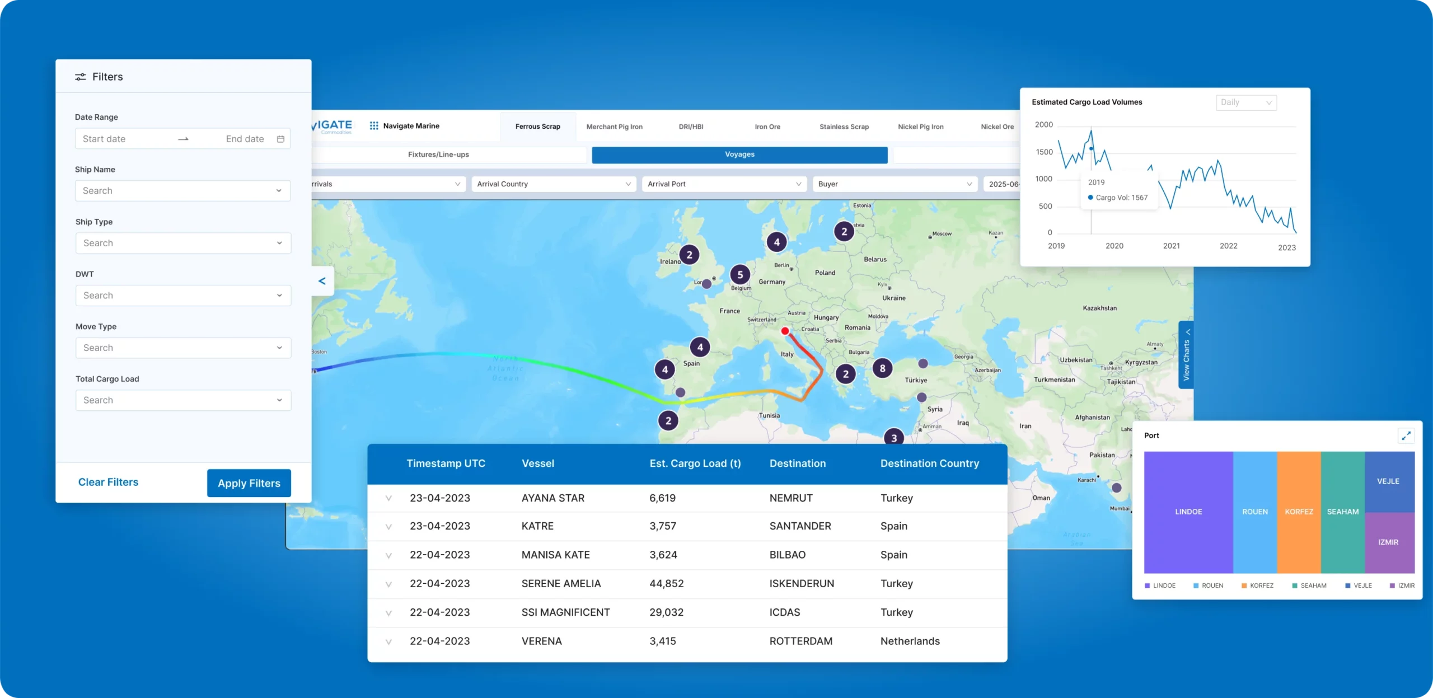Click the red vessel origin marker near Italy
The height and width of the screenshot is (698, 1433).
pyautogui.click(x=785, y=331)
